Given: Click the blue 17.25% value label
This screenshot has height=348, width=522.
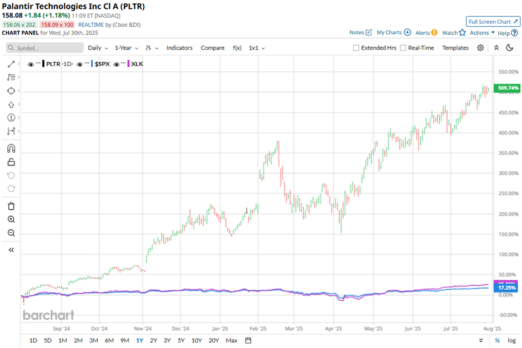Looking at the screenshot, I should tap(506, 288).
